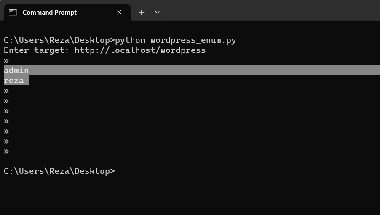The image size is (380, 215).
Task: Click the text cursor after the final prompt
Action: tap(115, 171)
